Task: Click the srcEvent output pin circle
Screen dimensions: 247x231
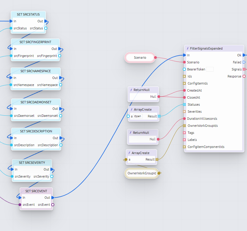Action: point(53,205)
